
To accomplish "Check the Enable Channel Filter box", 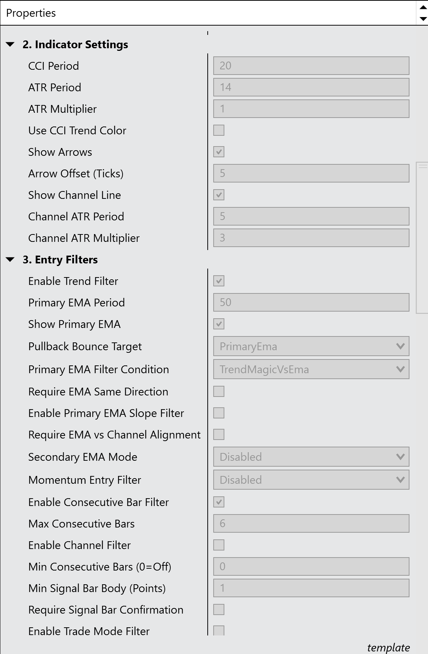I will (219, 545).
